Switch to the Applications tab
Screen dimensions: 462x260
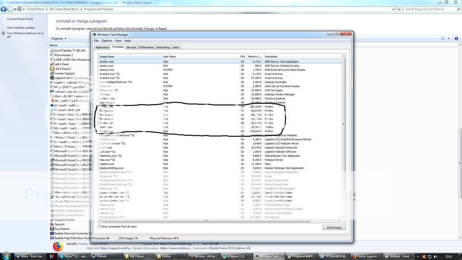[x=102, y=47]
